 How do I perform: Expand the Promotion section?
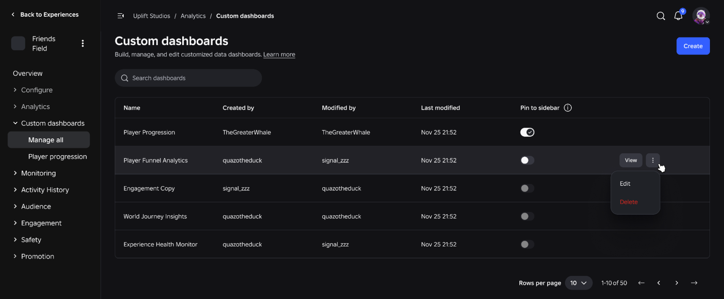(x=33, y=257)
